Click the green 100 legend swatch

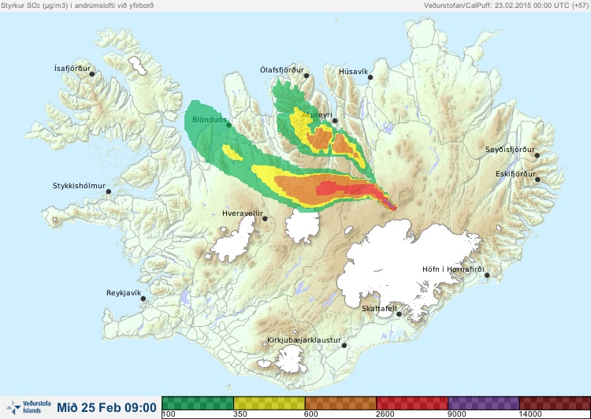tap(198, 402)
